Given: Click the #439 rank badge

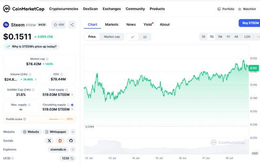Looking at the screenshot, I should (x=42, y=25).
